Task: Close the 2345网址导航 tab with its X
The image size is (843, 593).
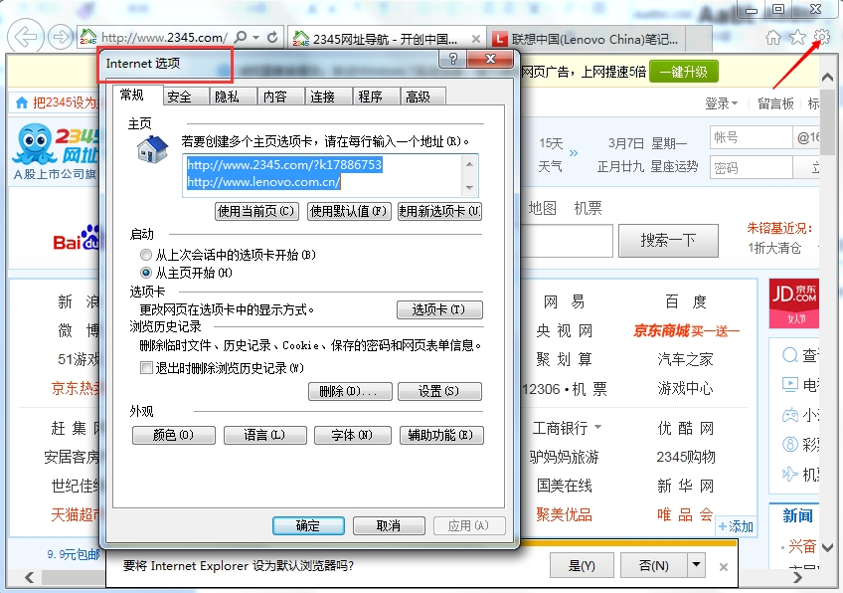Action: (476, 39)
